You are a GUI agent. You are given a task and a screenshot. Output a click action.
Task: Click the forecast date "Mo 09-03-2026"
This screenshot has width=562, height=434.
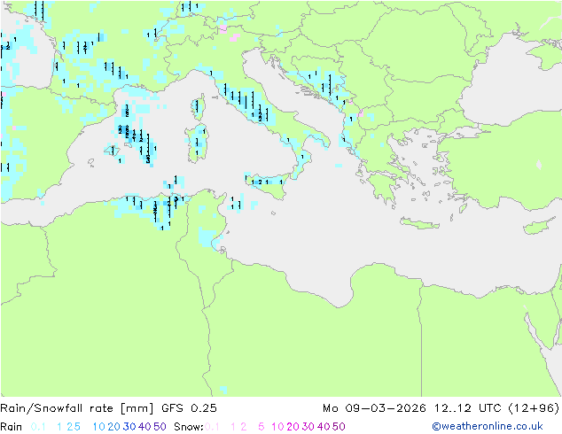point(374,408)
